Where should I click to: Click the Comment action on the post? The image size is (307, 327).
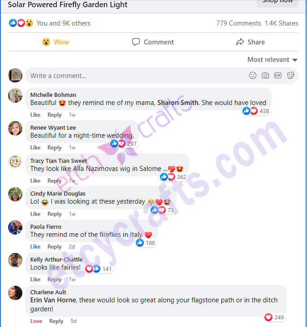pos(153,42)
